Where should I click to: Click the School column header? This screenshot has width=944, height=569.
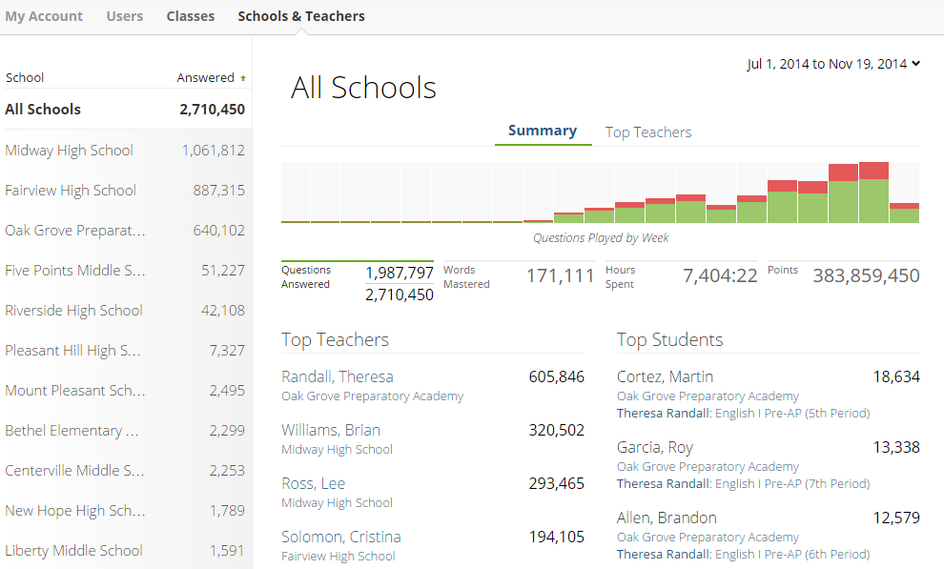25,78
